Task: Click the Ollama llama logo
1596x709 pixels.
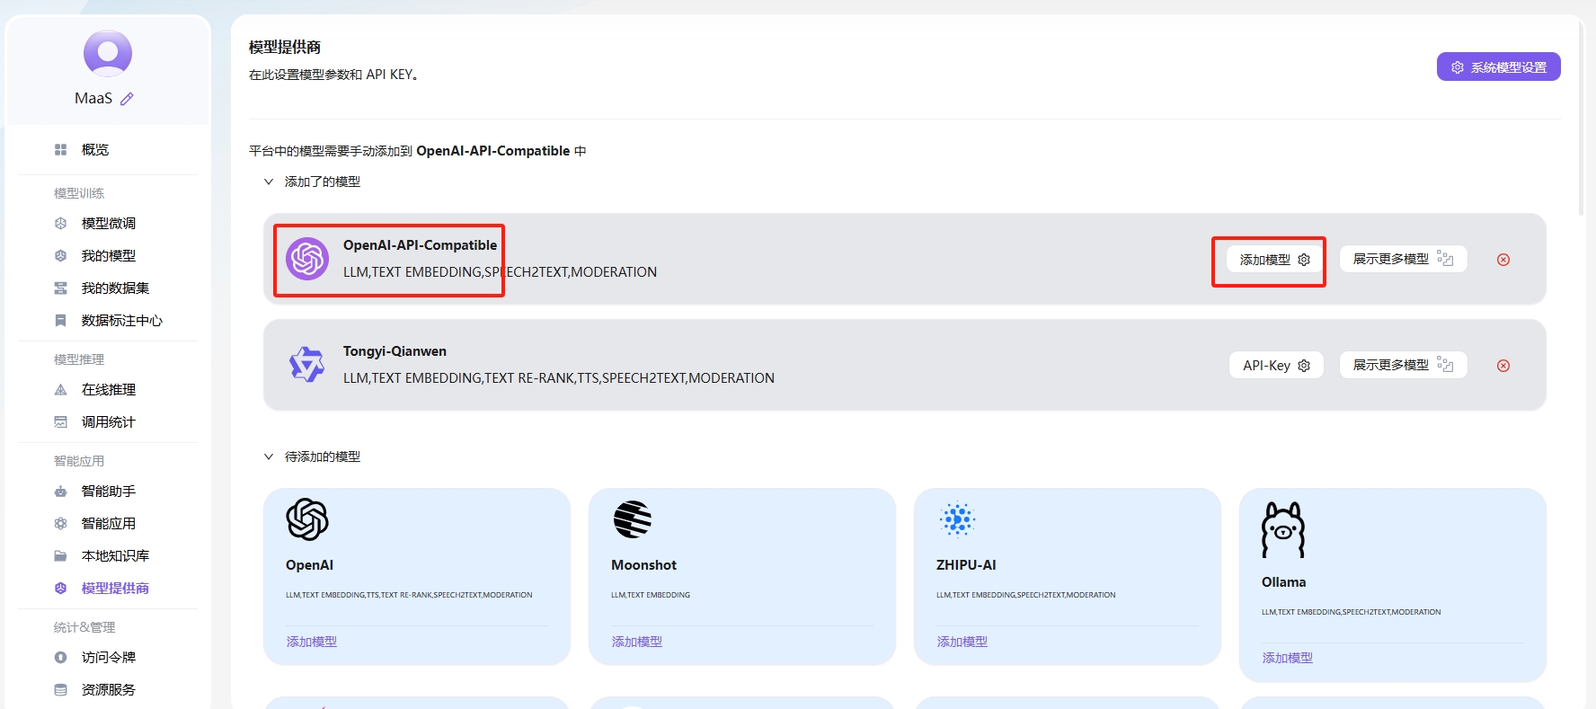Action: [x=1283, y=530]
